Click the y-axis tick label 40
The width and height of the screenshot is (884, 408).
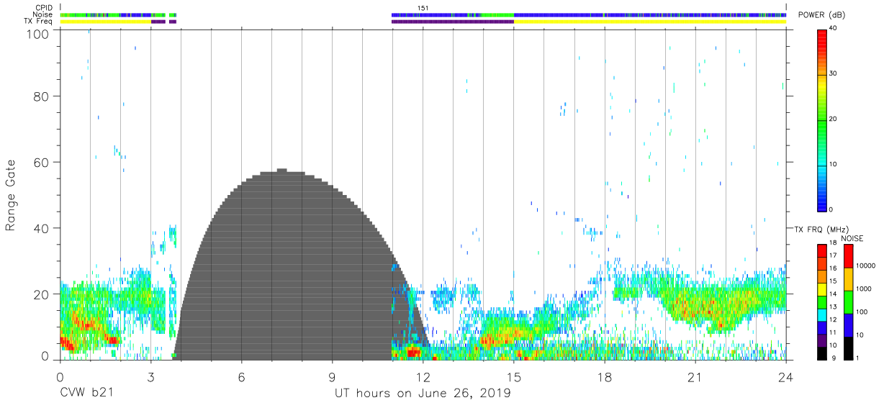coord(40,228)
